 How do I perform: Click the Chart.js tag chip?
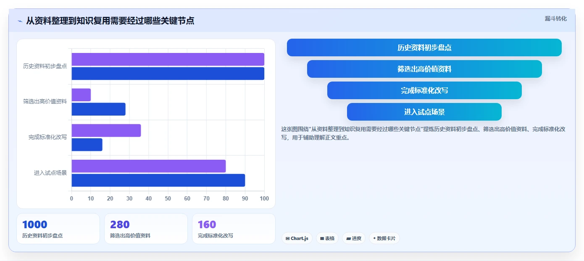click(297, 238)
